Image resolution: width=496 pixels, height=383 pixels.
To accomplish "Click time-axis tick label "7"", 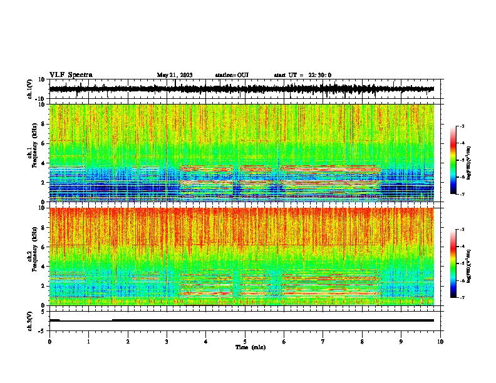I will click(323, 341).
